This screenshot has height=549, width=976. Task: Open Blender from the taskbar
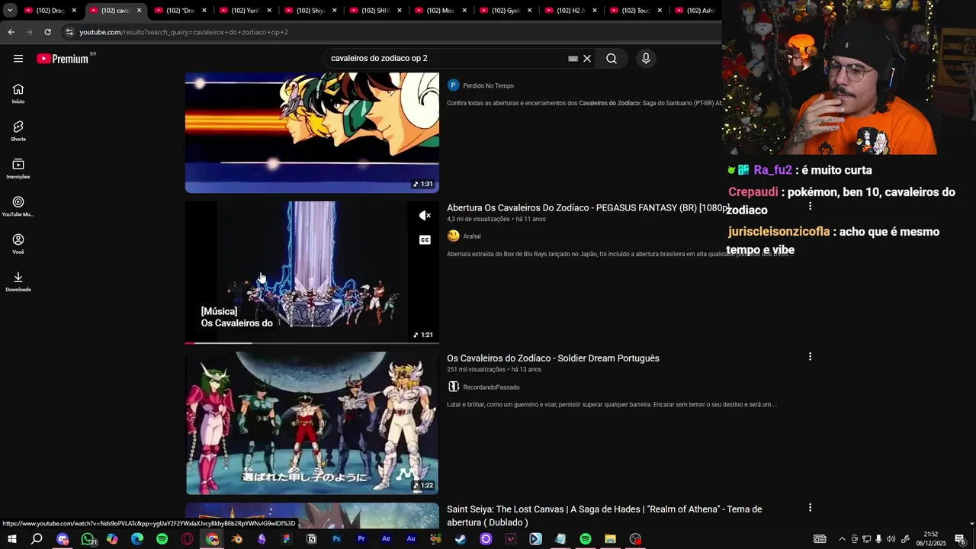click(x=237, y=539)
